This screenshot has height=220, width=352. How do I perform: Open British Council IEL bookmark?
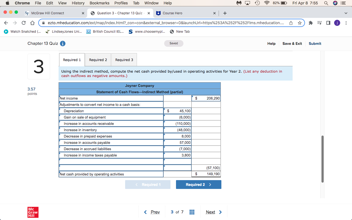(105, 32)
